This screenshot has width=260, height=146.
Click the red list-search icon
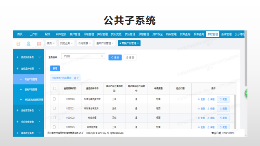point(39,44)
